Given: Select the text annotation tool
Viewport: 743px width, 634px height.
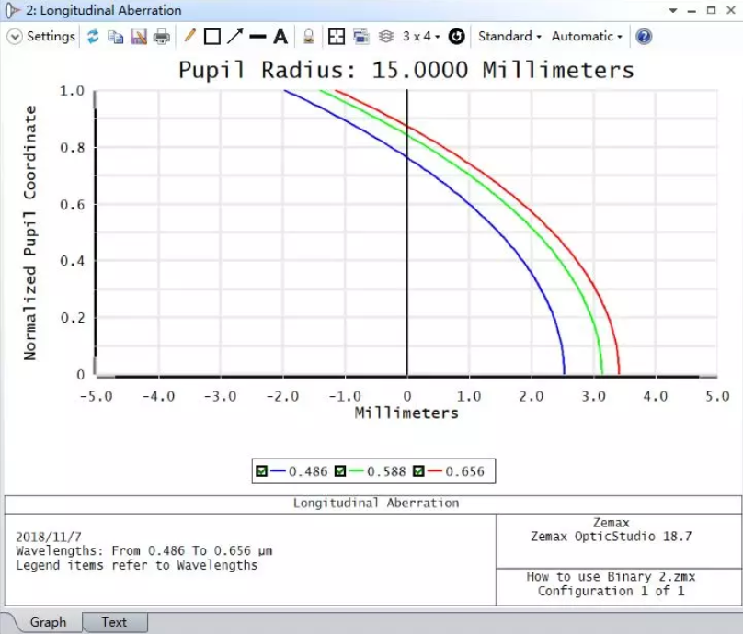Looking at the screenshot, I should [x=280, y=37].
